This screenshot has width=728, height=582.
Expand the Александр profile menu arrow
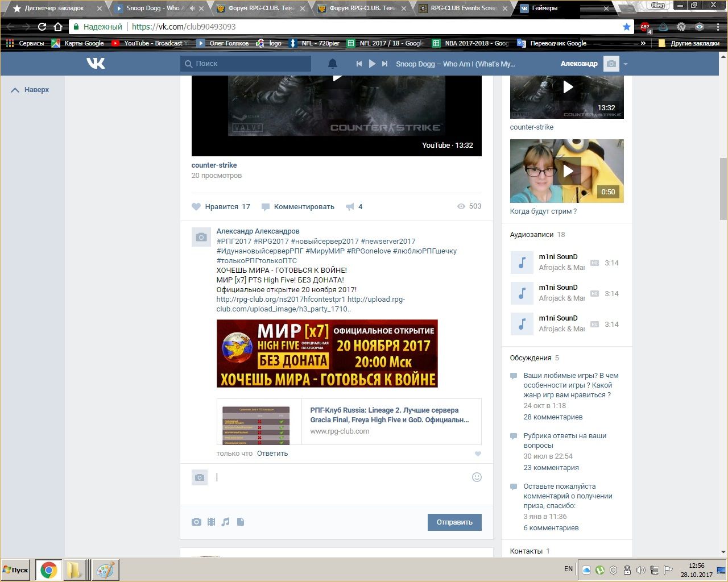click(x=626, y=64)
